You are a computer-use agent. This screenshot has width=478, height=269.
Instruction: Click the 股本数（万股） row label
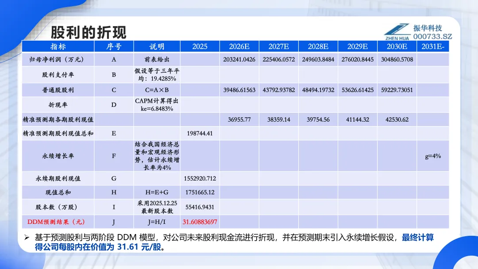[x=58, y=207]
